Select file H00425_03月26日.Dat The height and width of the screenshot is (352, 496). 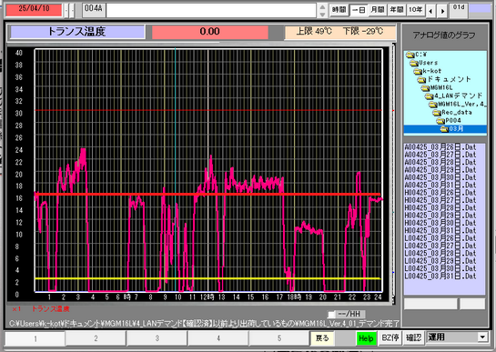coord(440,193)
